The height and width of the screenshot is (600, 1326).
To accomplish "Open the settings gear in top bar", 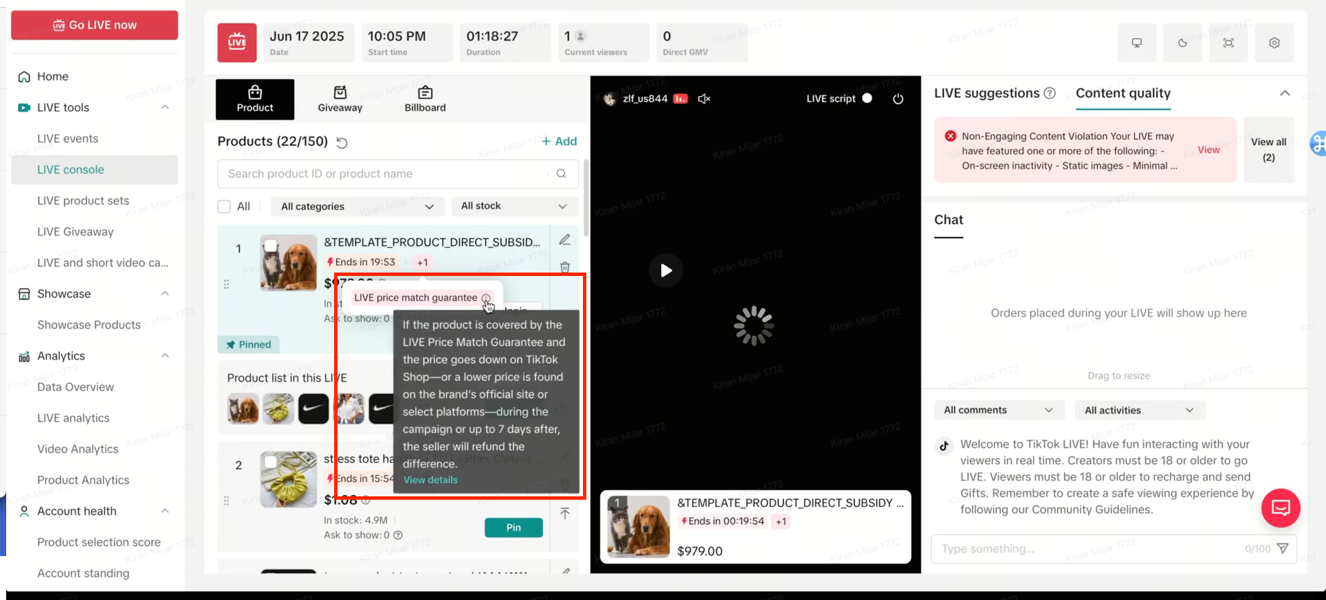I will [1274, 43].
